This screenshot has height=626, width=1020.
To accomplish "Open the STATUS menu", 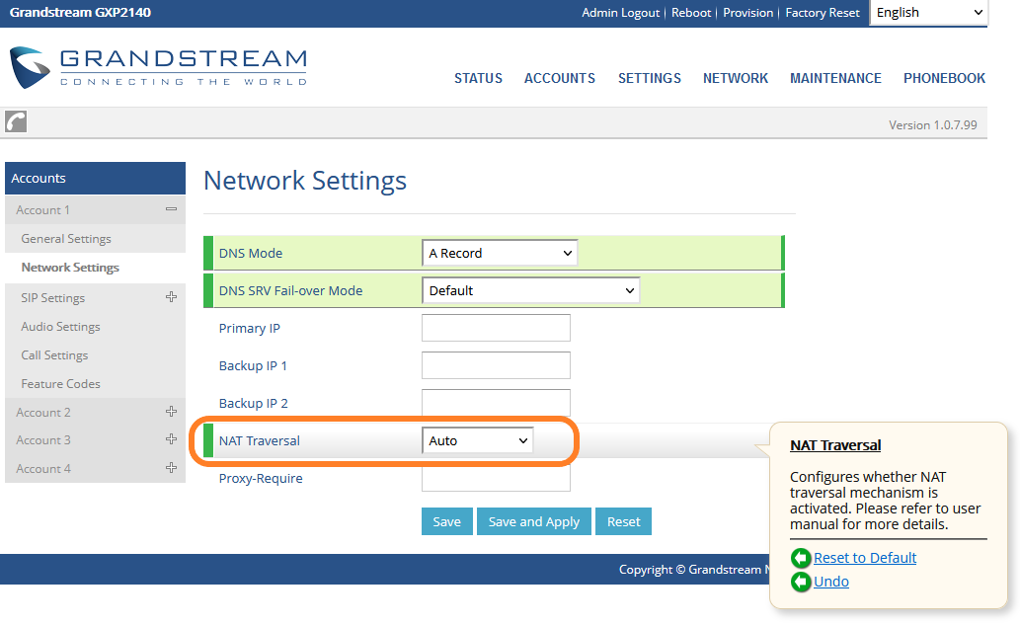I will (478, 78).
